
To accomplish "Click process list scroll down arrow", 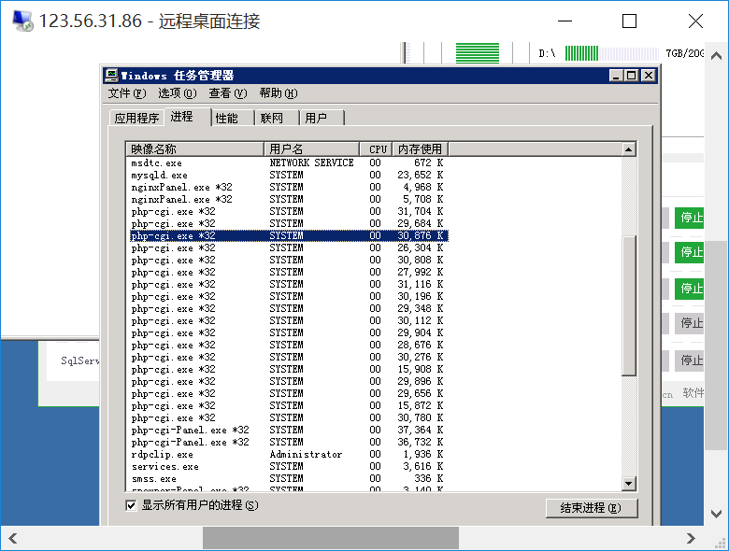I will click(629, 484).
